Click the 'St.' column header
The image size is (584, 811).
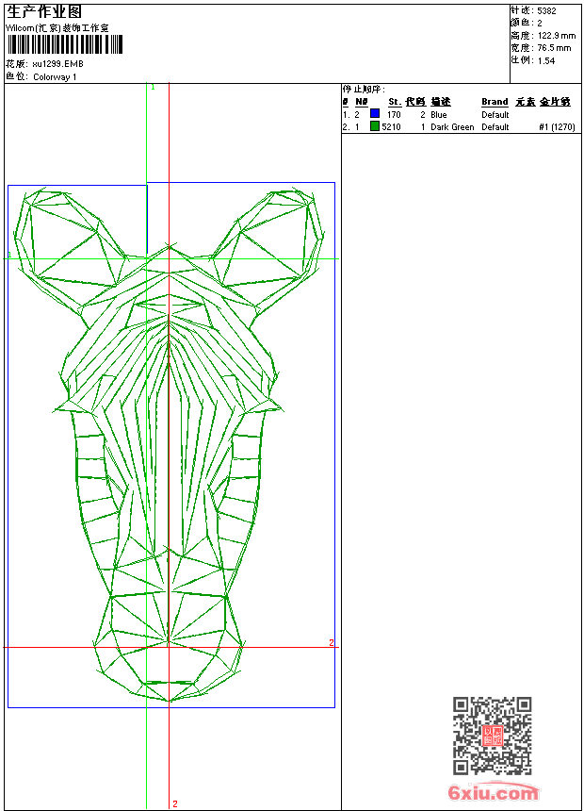pyautogui.click(x=395, y=102)
